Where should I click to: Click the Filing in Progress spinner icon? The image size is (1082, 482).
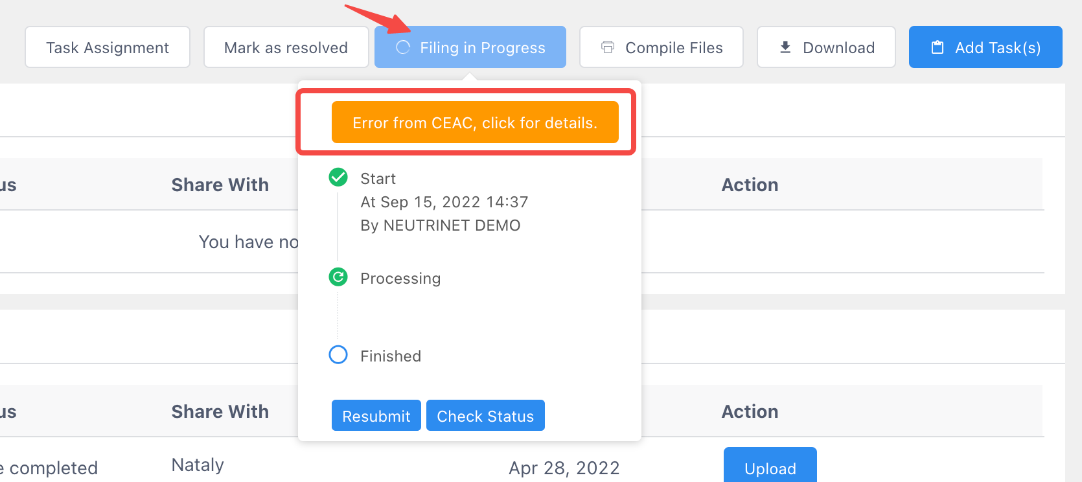click(x=403, y=47)
